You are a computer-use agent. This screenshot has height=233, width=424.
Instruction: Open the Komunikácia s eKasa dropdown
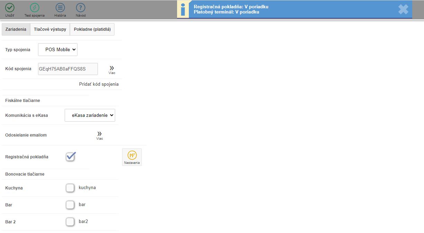click(x=90, y=115)
